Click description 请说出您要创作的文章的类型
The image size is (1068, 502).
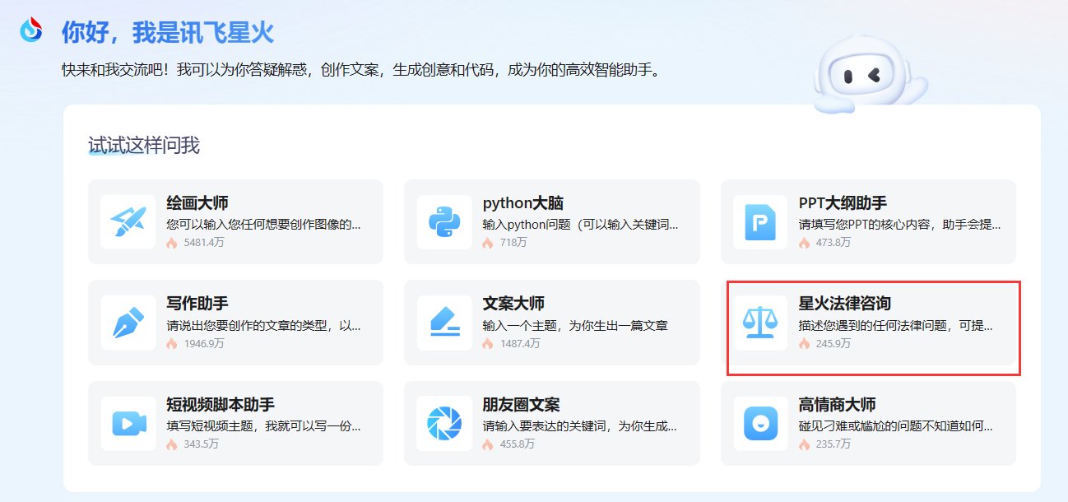click(263, 325)
